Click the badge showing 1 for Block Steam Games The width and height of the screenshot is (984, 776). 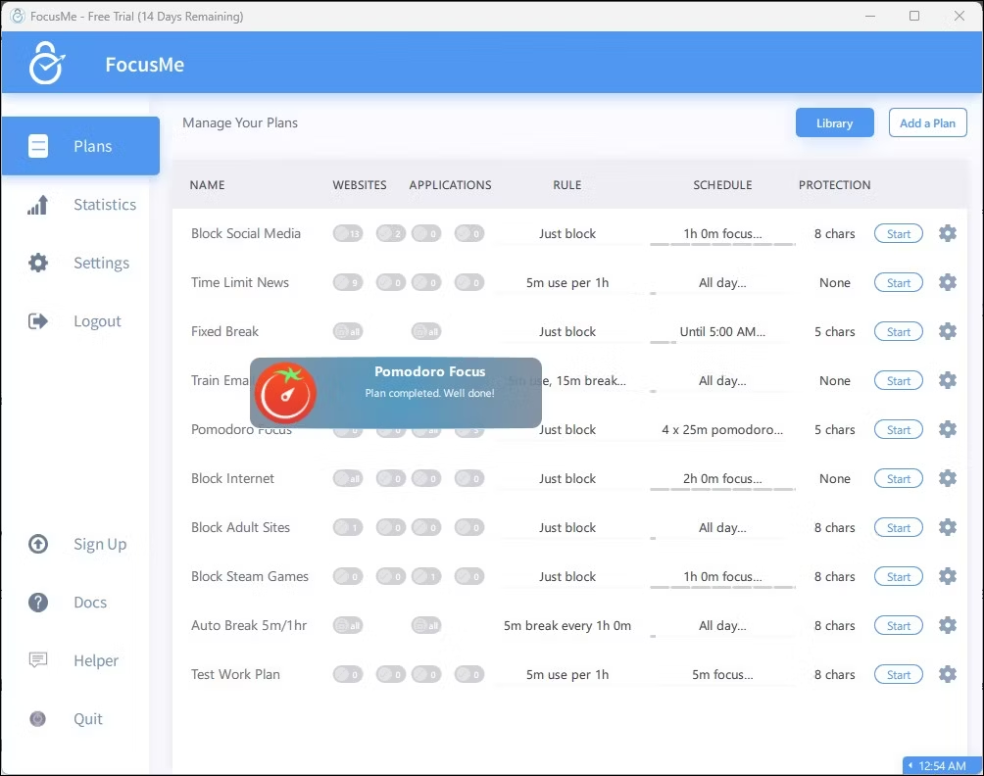[x=426, y=576]
